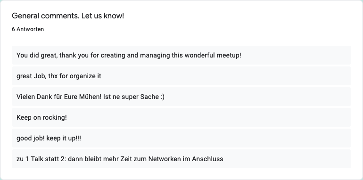Click the '6 Antworten' response count
The height and width of the screenshot is (180, 363).
click(28, 29)
